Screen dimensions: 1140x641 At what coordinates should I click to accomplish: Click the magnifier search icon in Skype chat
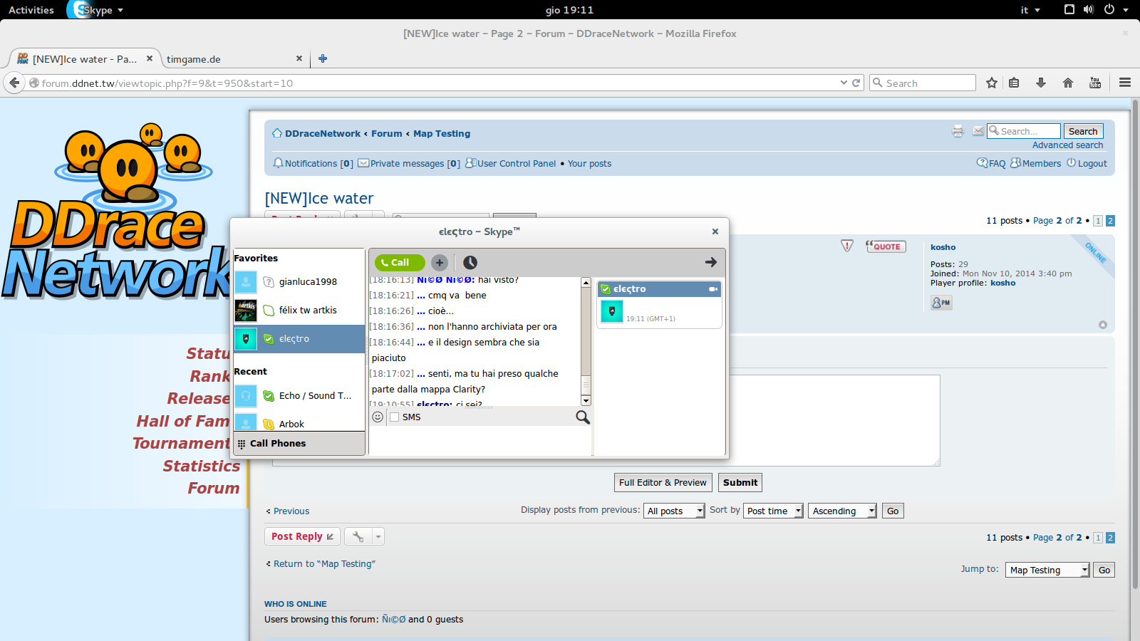tap(582, 417)
